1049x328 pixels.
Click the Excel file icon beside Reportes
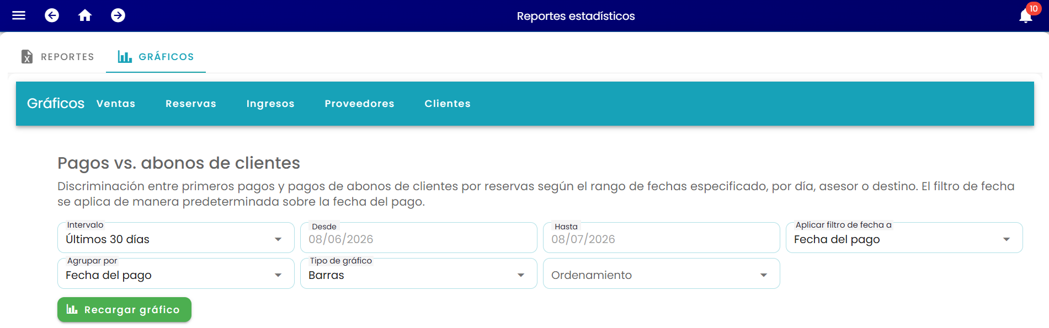[26, 57]
